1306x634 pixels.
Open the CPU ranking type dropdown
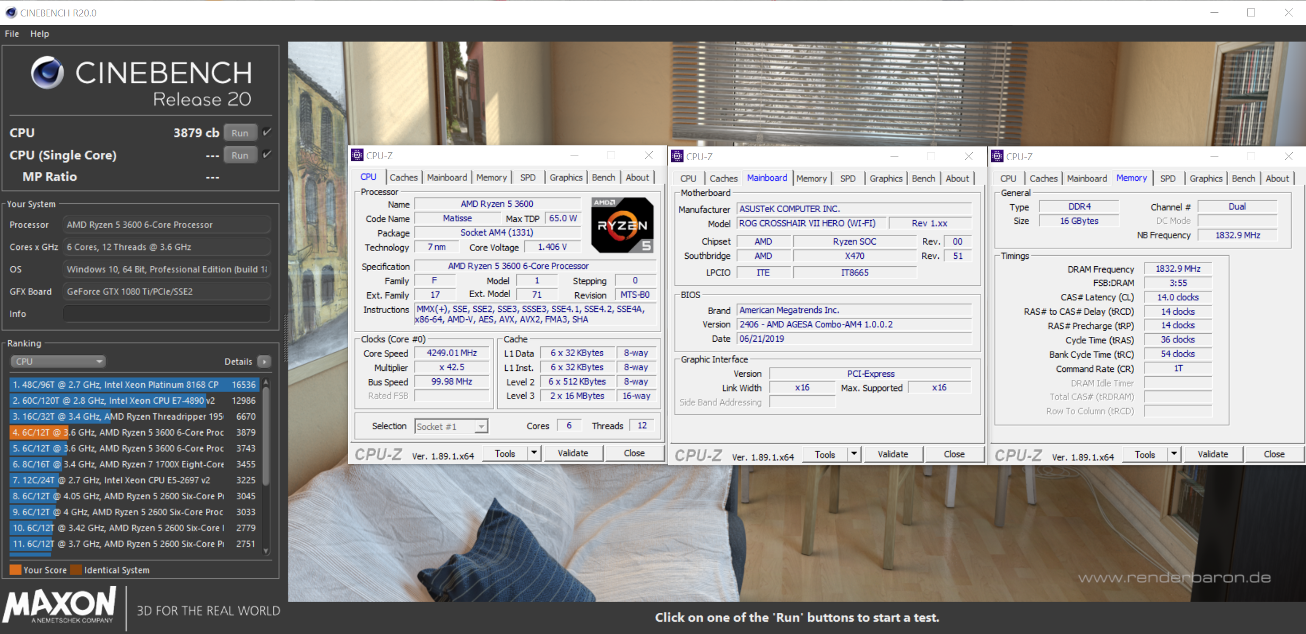pos(58,362)
